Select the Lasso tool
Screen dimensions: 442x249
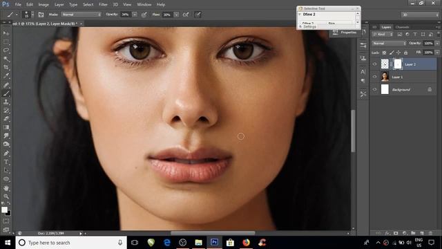click(x=6, y=50)
